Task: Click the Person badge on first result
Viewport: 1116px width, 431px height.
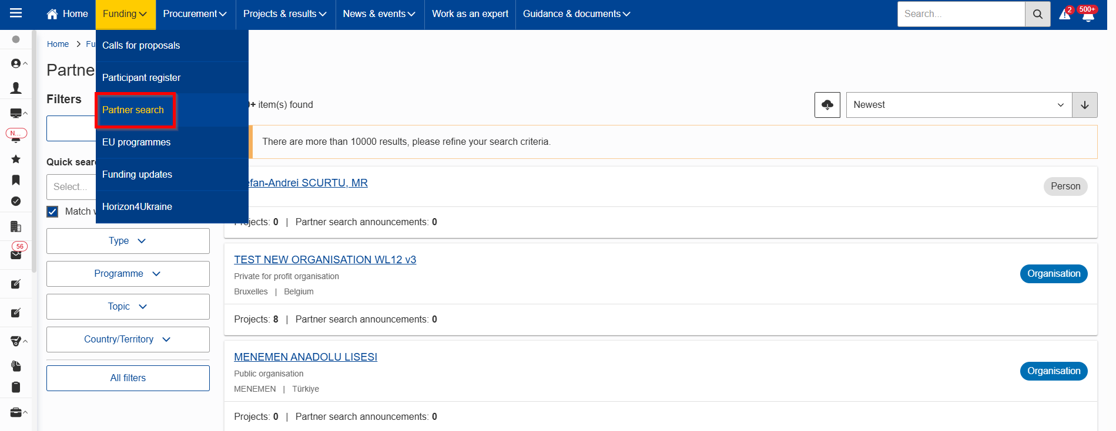Action: 1065,186
